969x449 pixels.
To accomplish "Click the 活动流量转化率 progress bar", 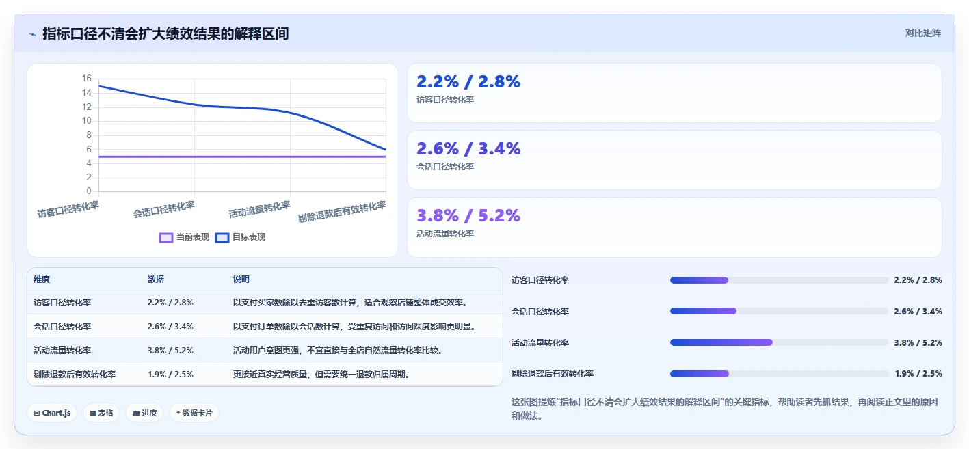I will click(780, 342).
